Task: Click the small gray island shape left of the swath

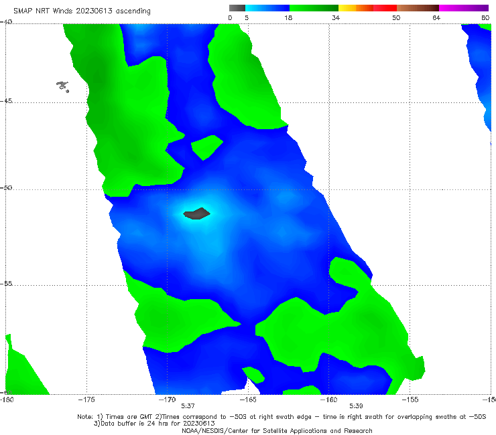Action: (x=62, y=86)
